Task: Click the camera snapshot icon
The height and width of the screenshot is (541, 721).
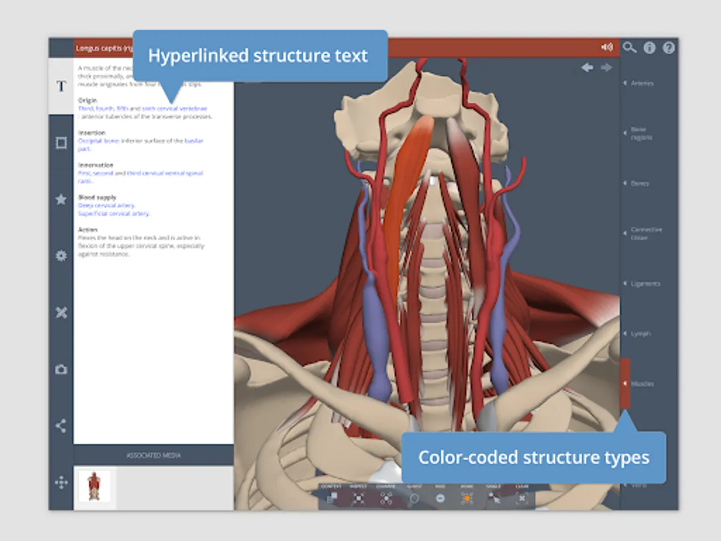Action: [61, 370]
